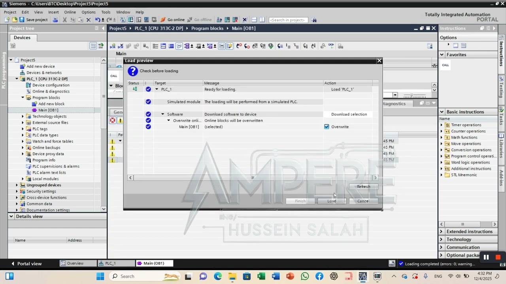
Task: Open the Insert menu
Action: [53, 12]
